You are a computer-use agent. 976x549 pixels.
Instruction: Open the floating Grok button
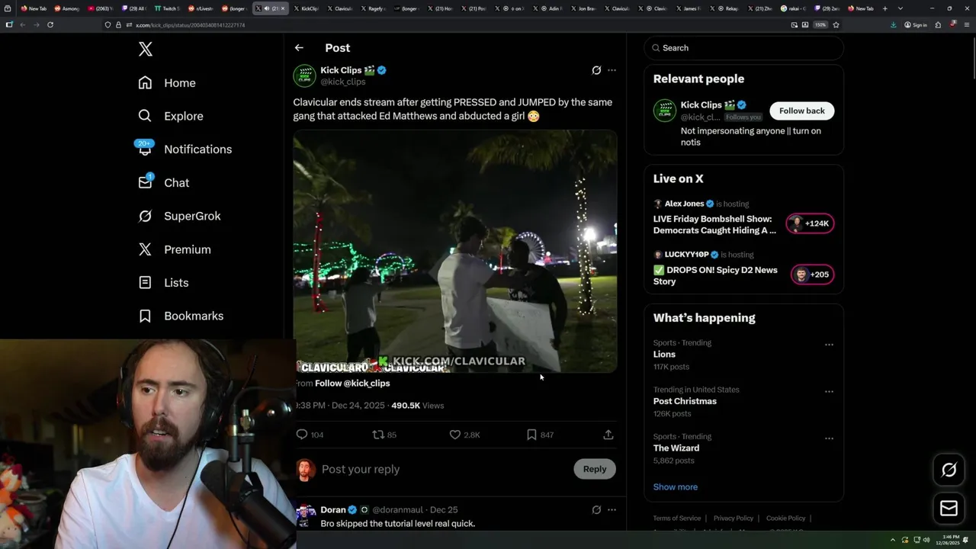(949, 470)
